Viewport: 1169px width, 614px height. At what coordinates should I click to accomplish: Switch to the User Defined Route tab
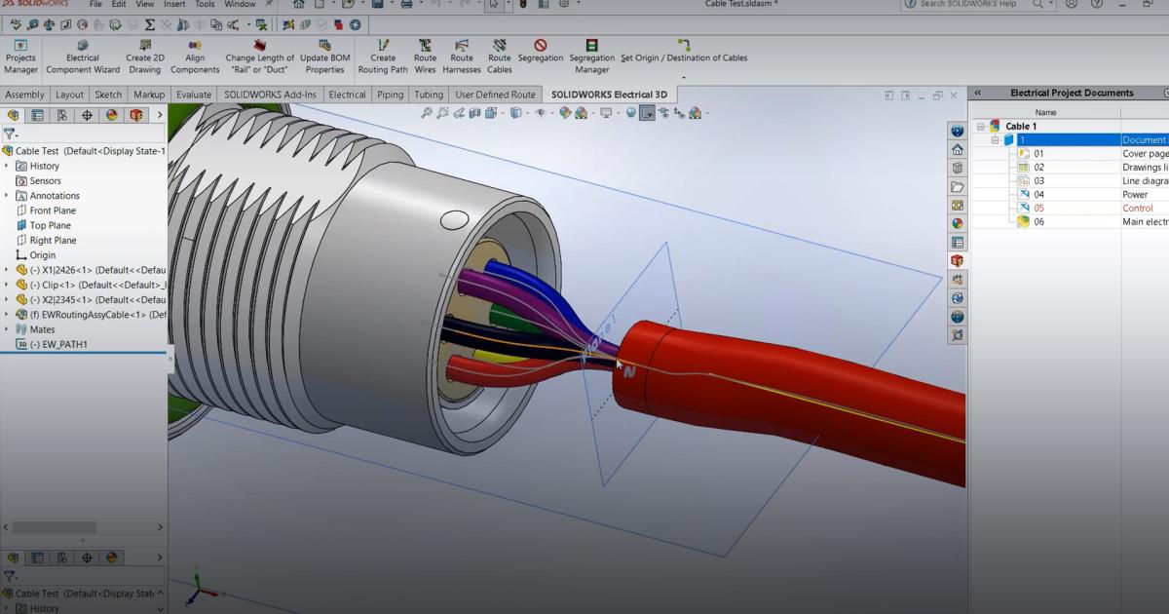pyautogui.click(x=495, y=95)
